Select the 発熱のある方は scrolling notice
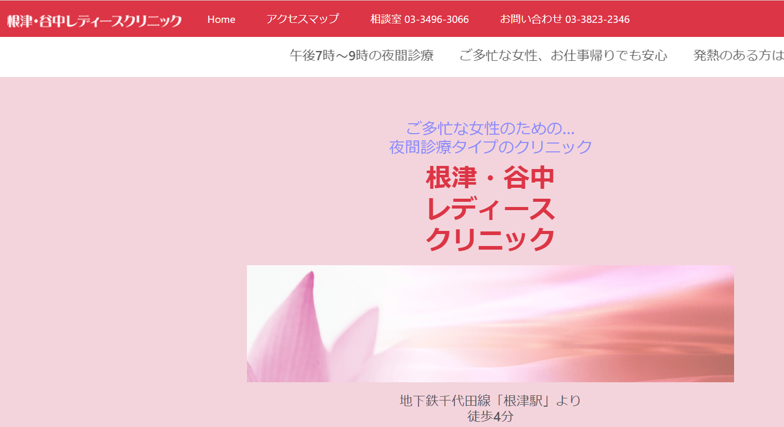Screen dimensions: 784x427 click(x=737, y=55)
